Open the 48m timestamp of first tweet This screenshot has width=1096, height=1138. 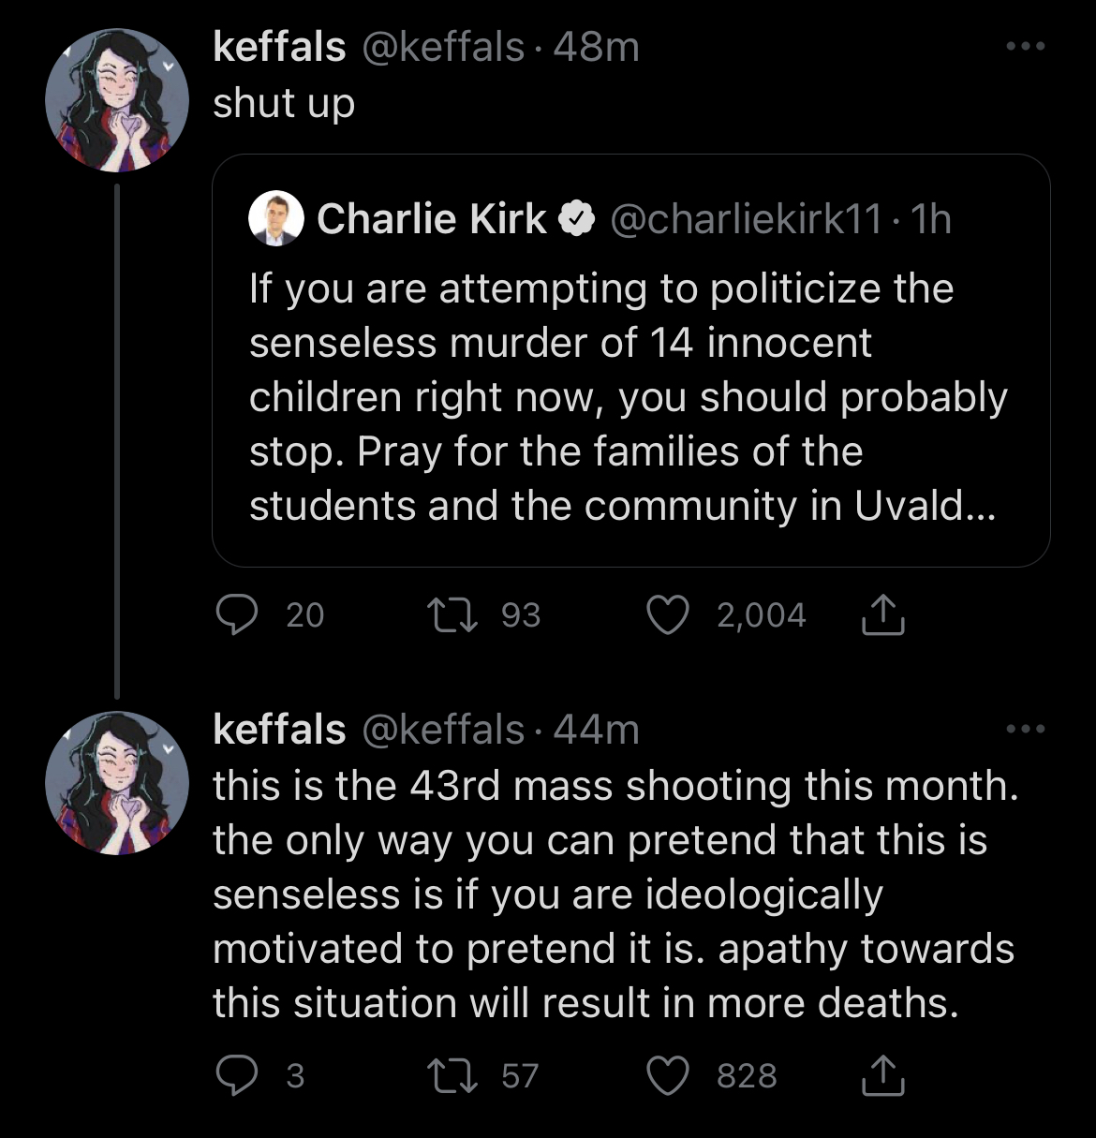click(x=596, y=46)
